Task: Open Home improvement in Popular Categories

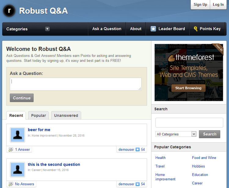Action: tap(165, 177)
